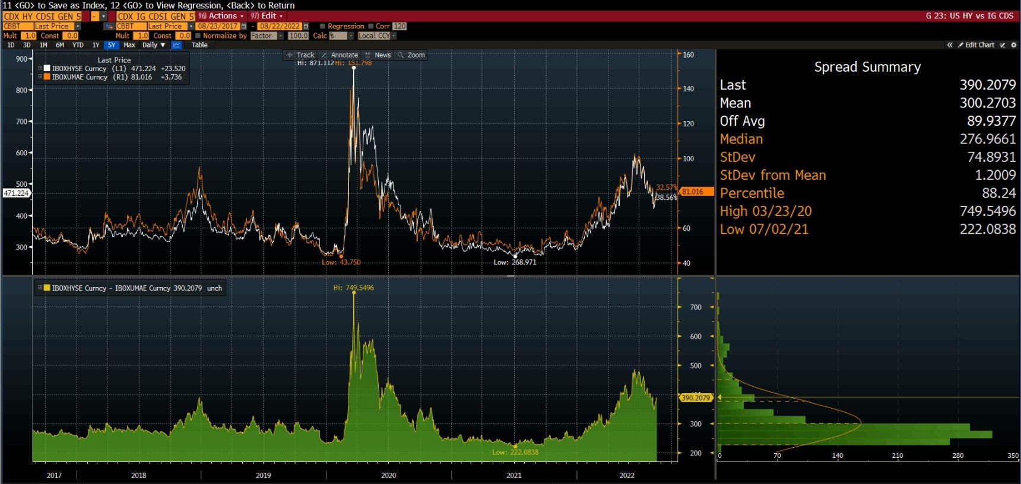Click the Track crosshair tool
The image size is (1021, 484).
click(300, 55)
